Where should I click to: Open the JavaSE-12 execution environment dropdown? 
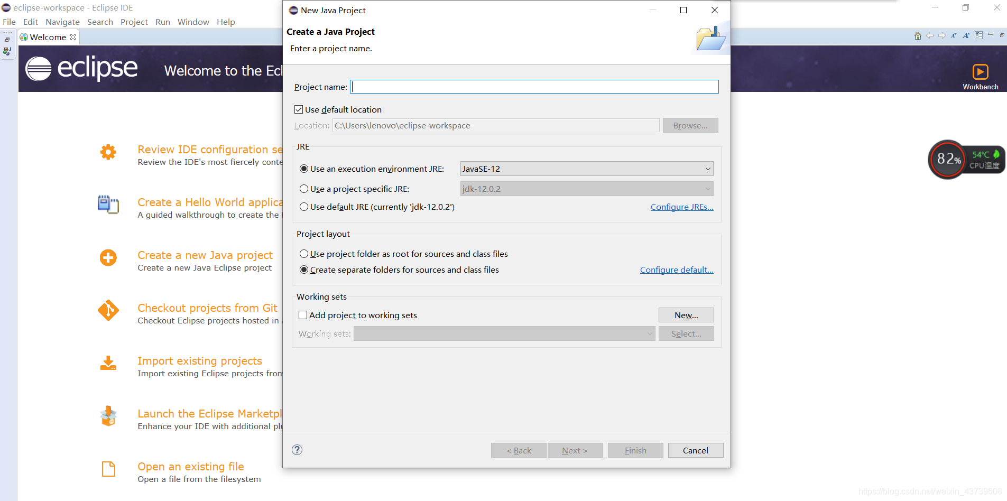click(587, 169)
